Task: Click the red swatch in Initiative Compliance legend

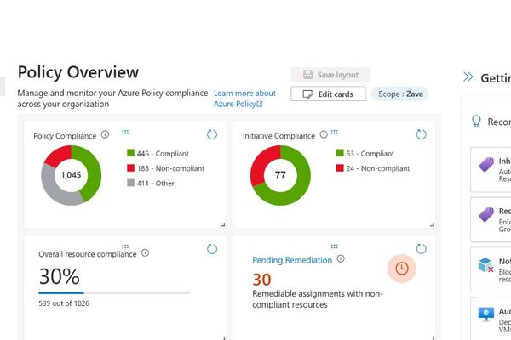Action: [x=340, y=168]
